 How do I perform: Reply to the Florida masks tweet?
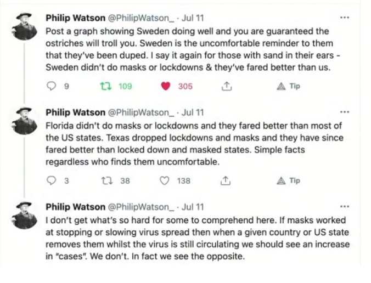pyautogui.click(x=53, y=180)
